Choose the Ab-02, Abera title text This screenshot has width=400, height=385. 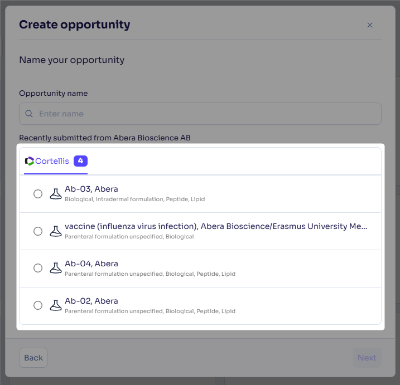[x=91, y=301]
